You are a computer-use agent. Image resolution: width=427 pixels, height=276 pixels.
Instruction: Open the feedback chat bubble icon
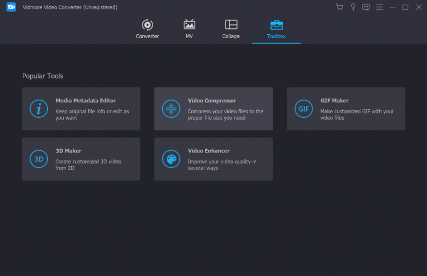coord(366,7)
